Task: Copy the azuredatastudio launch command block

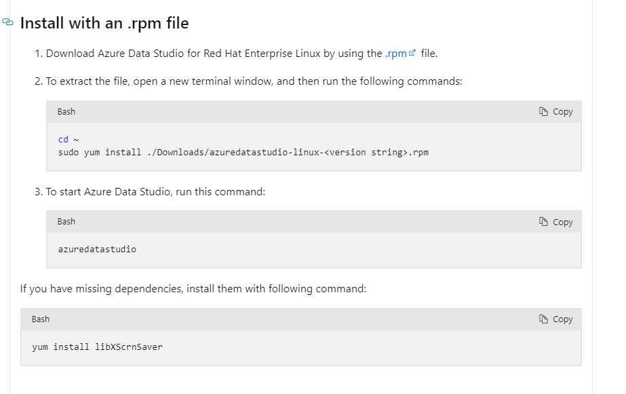Action: point(555,222)
